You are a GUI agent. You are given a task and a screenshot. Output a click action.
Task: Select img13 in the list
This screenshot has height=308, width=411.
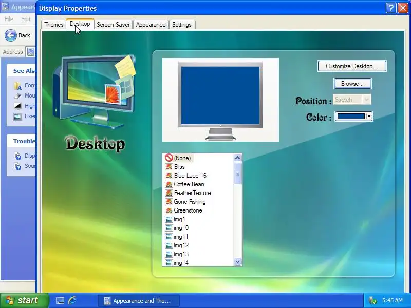click(181, 254)
